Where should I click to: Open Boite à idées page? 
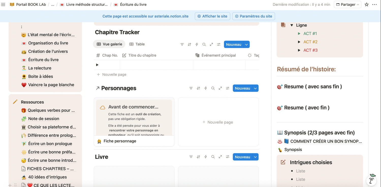click(41, 77)
